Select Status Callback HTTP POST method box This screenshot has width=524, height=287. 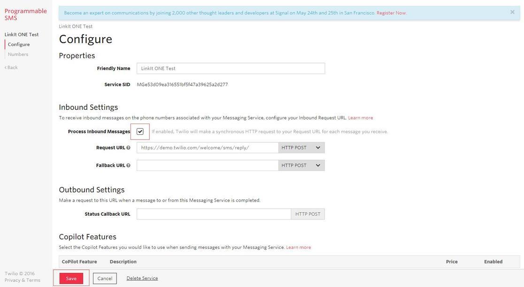tap(308, 214)
